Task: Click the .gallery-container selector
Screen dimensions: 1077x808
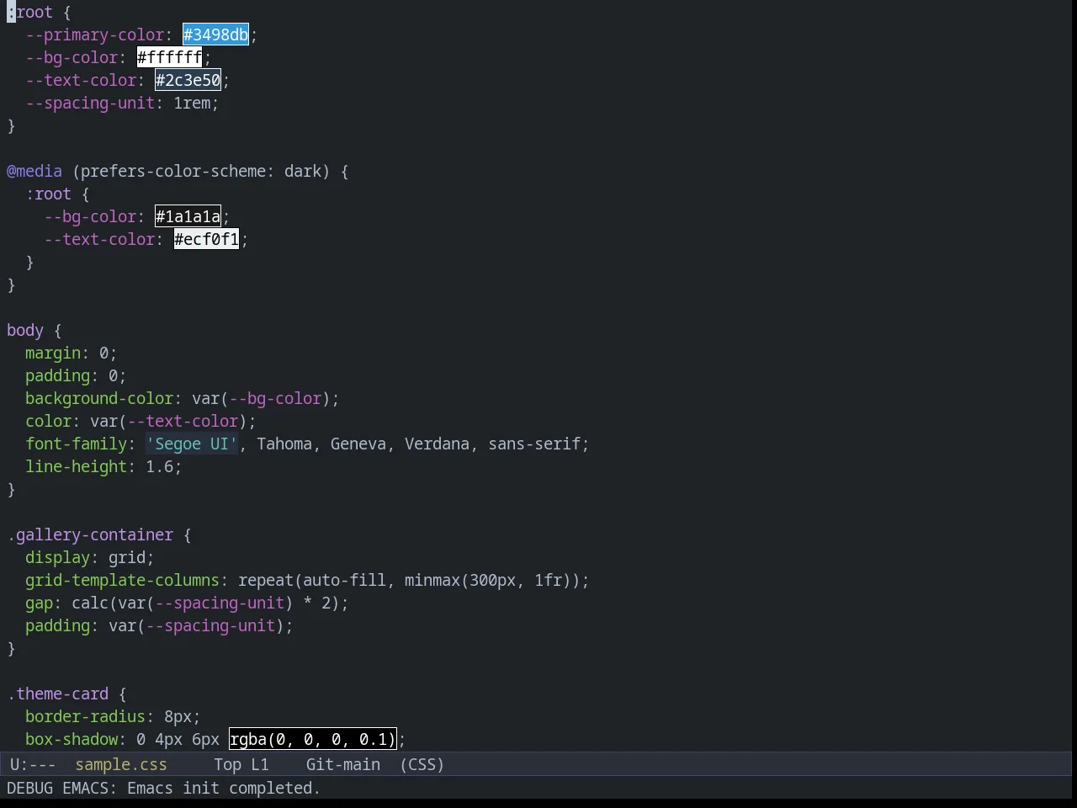Action: pyautogui.click(x=90, y=534)
